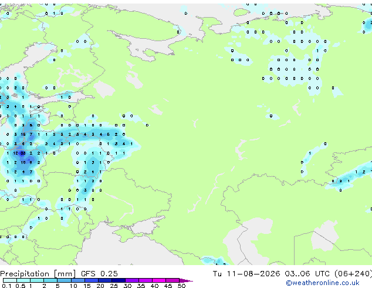The width and height of the screenshot is (372, 288).
Task: Select the 1 to 2 mm legend swatch
Action: pyautogui.click(x=37, y=280)
